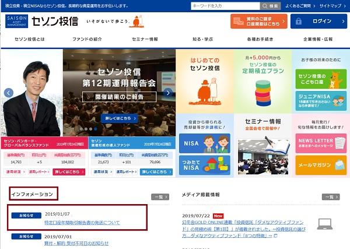This screenshot has height=249, width=350.
Task: Open NEWS LETTER banner
Action: (x=321, y=143)
